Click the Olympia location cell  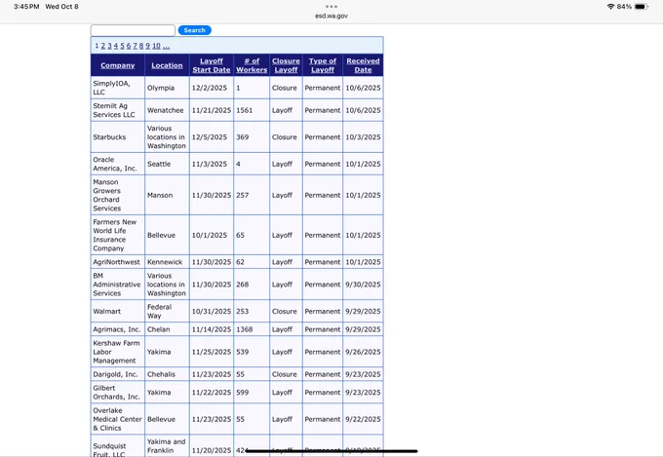[x=167, y=88]
